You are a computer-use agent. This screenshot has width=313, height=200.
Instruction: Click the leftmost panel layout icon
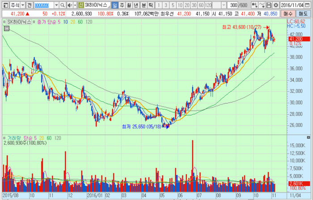[4, 5]
